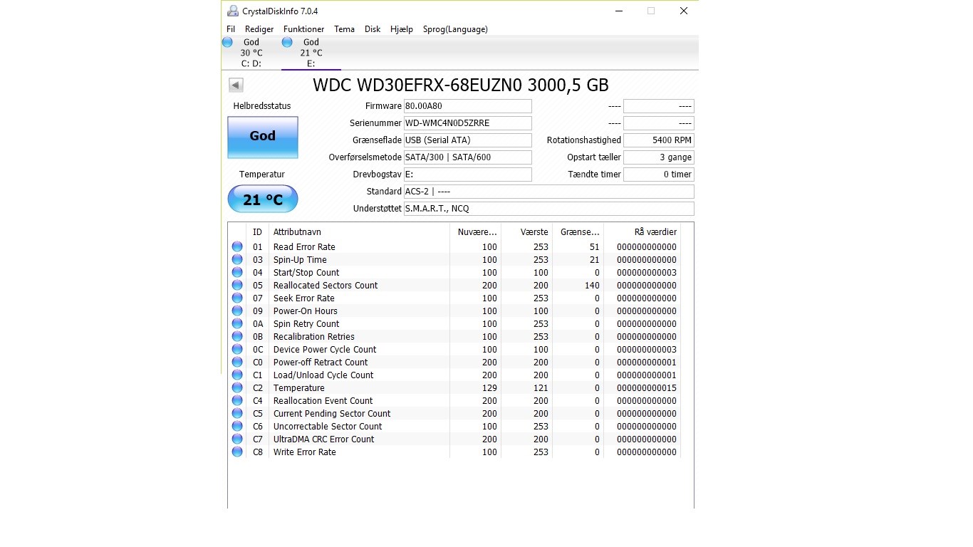Click the Drevbogstav value field
Screen dimensions: 973x547
(467, 174)
